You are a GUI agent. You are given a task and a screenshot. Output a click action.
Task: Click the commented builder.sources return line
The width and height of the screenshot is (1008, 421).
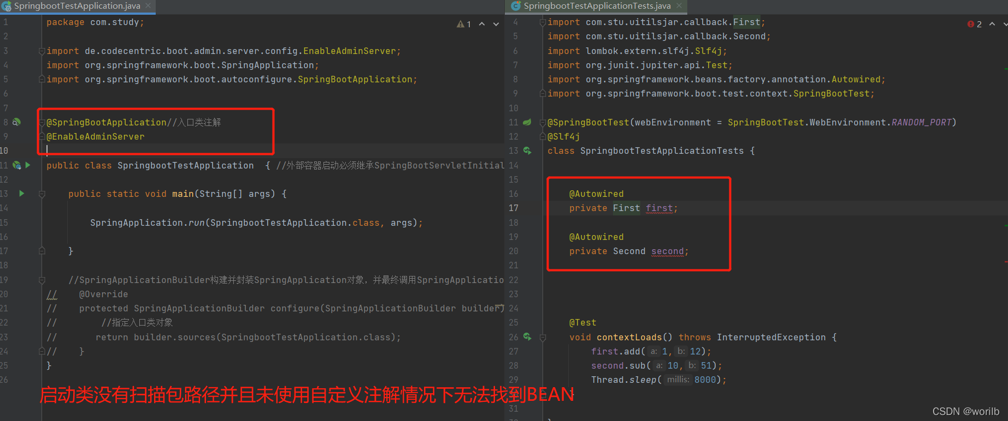pyautogui.click(x=249, y=337)
